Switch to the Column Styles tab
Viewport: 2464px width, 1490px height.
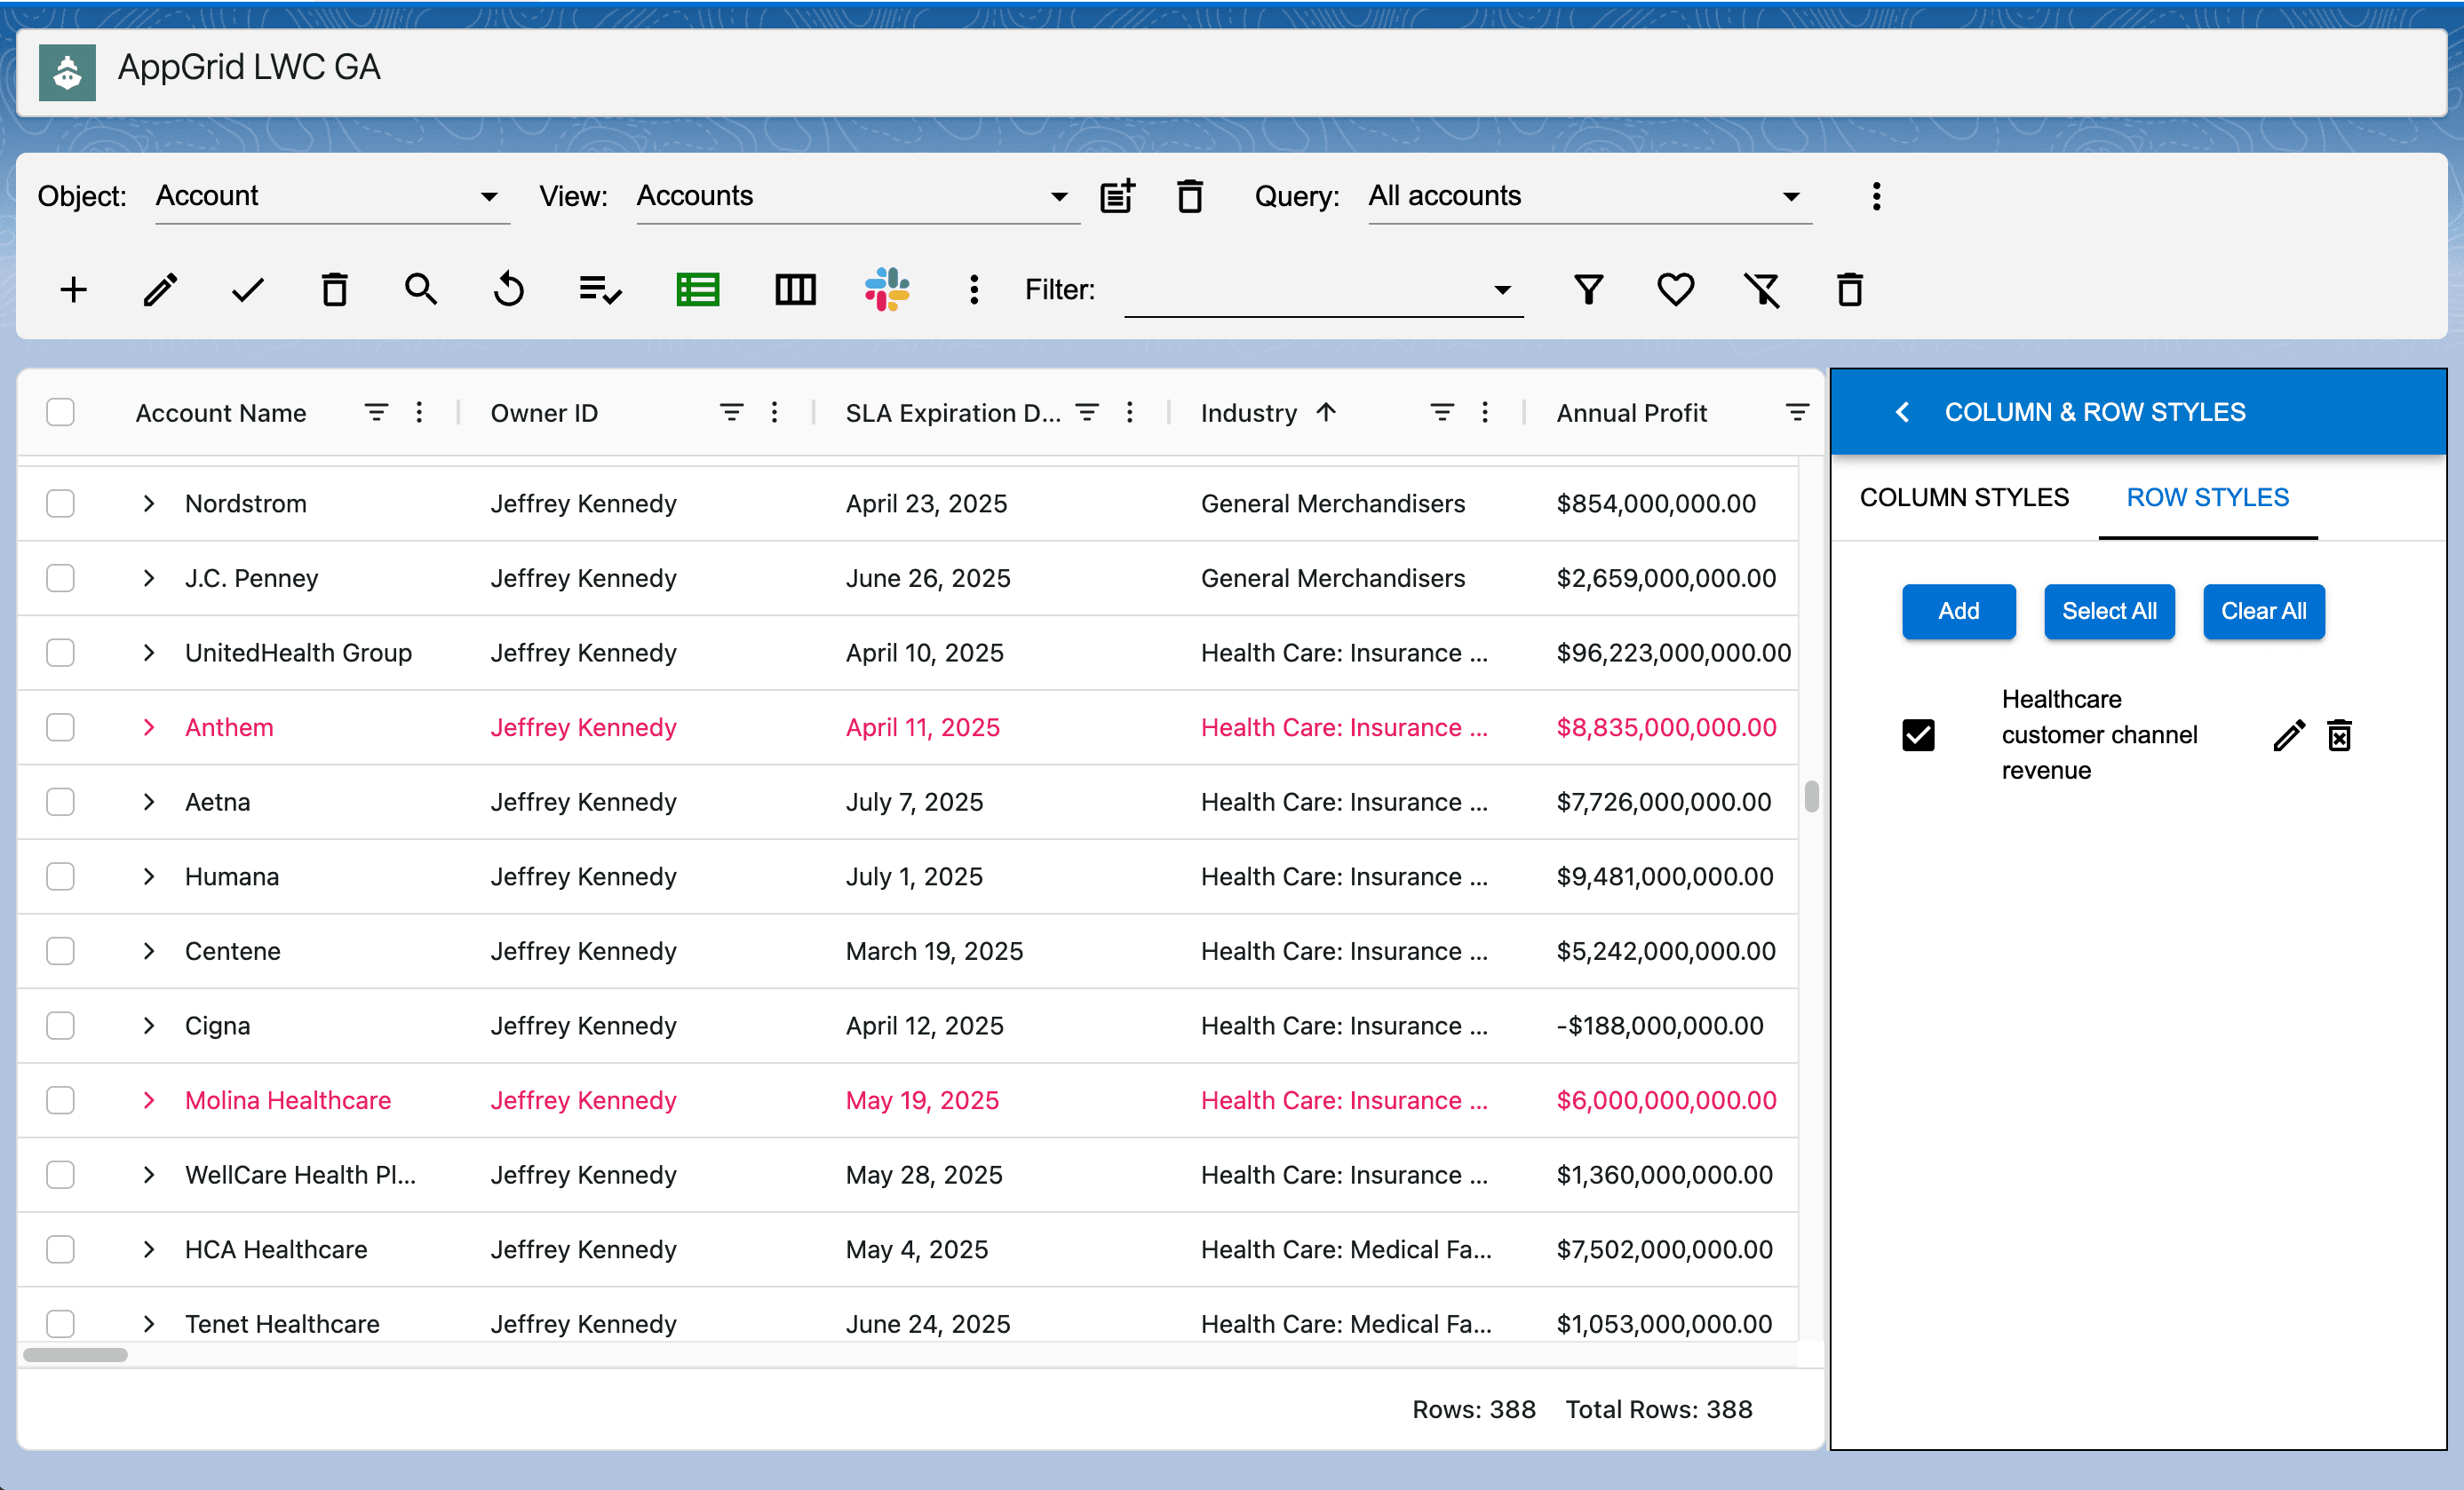click(1964, 497)
